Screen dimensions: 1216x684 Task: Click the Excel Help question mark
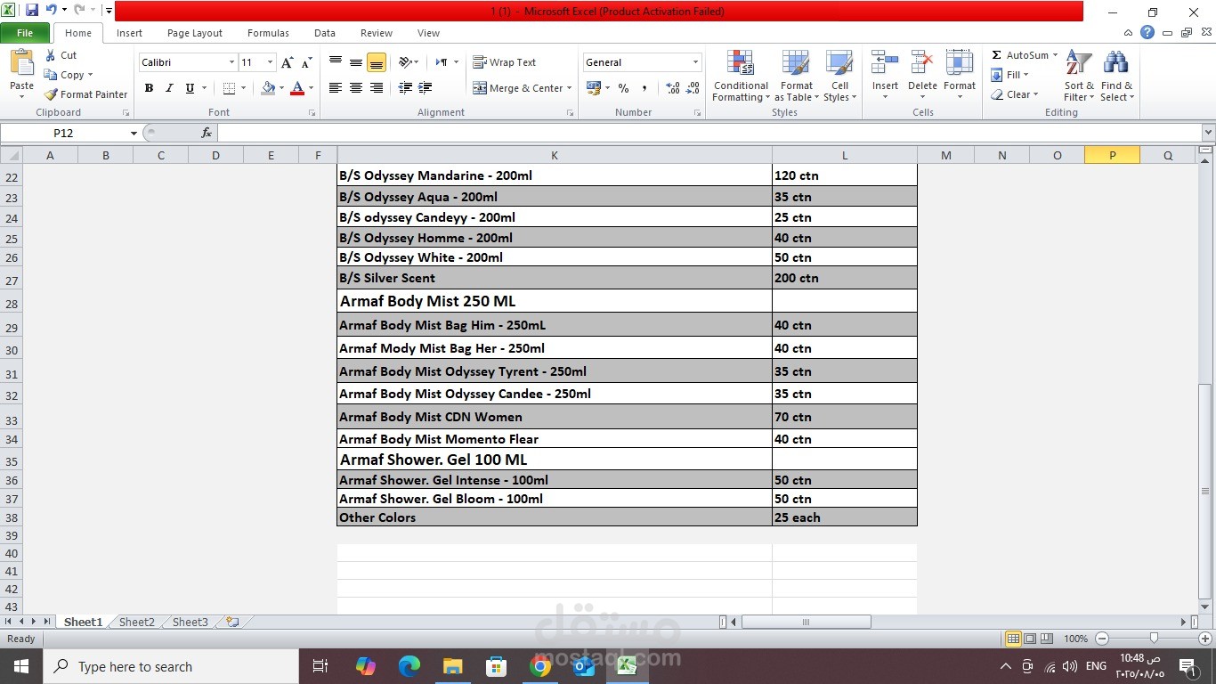click(x=1147, y=33)
